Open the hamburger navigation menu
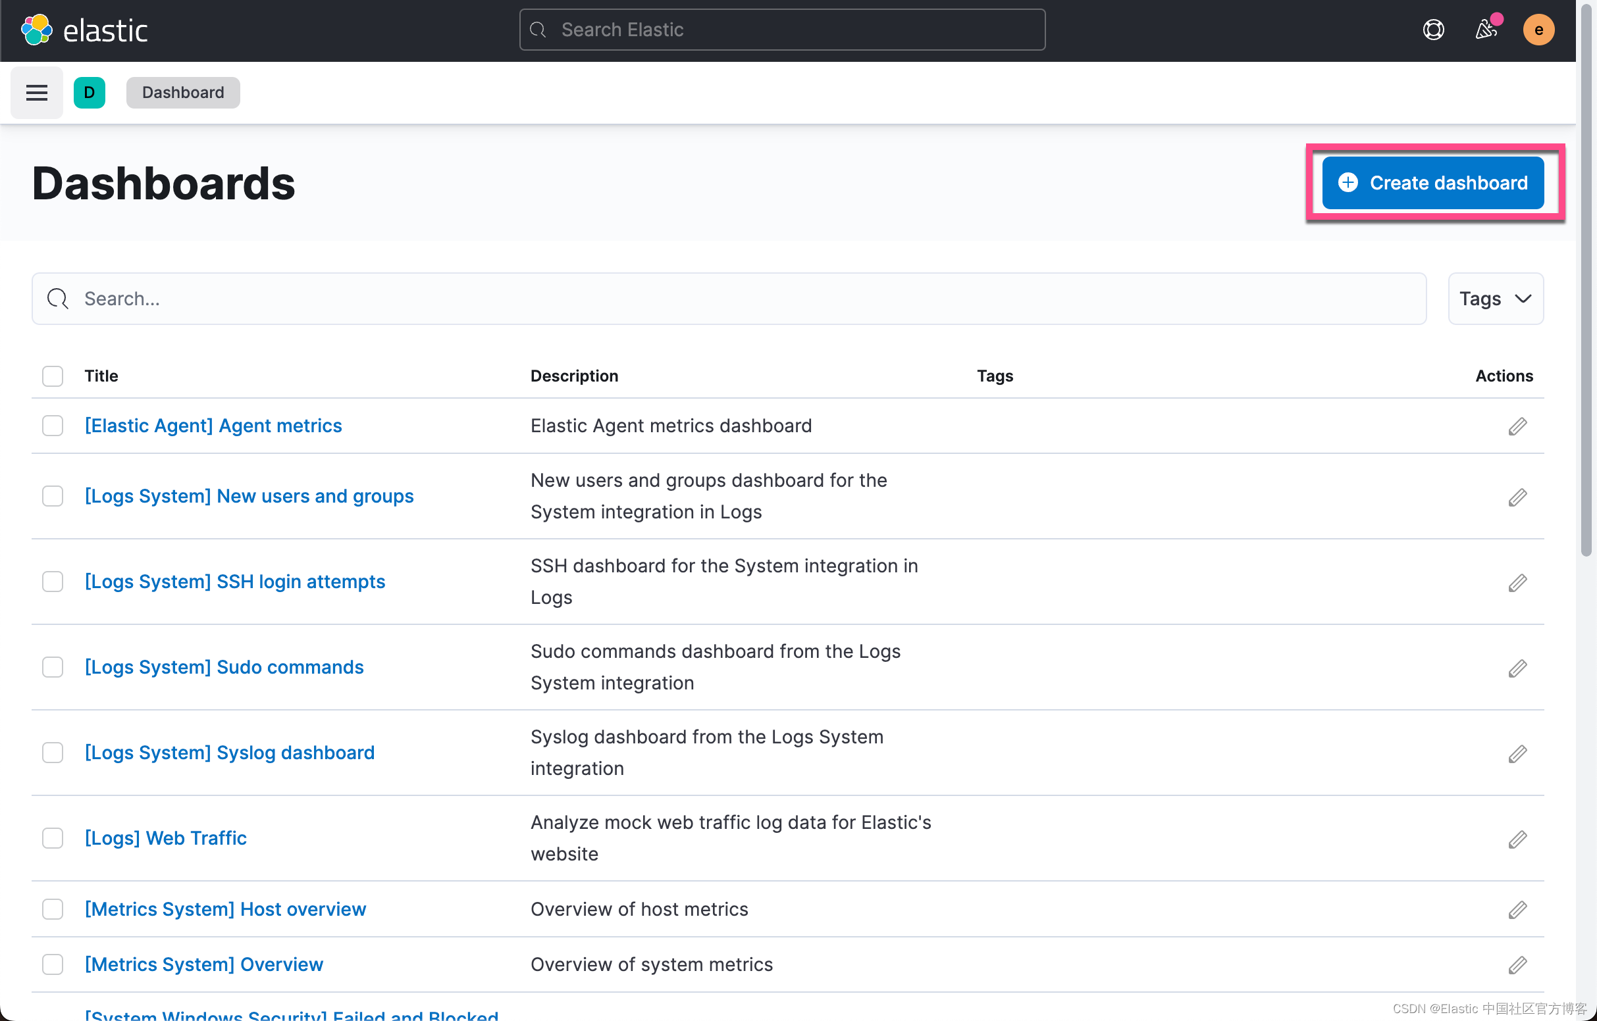The image size is (1597, 1021). pyautogui.click(x=36, y=92)
